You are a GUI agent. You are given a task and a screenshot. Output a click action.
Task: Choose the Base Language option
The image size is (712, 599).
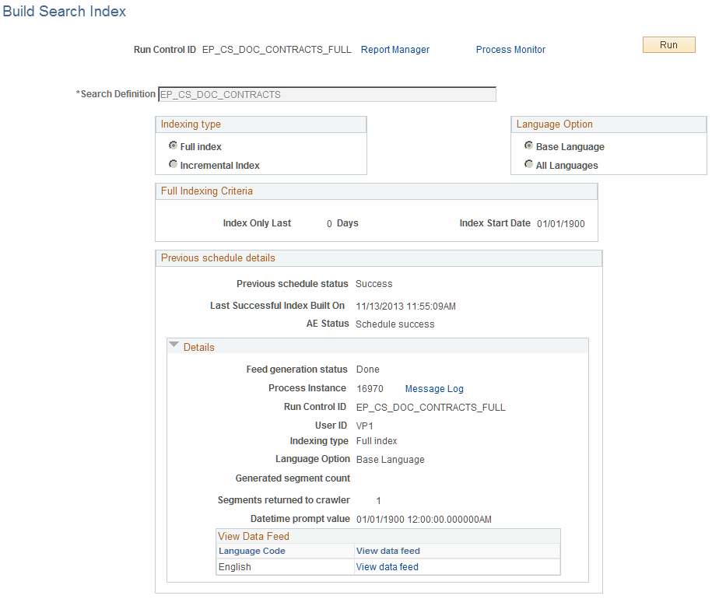tap(529, 145)
